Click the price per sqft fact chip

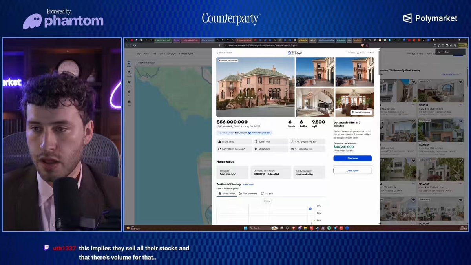tap(271, 149)
